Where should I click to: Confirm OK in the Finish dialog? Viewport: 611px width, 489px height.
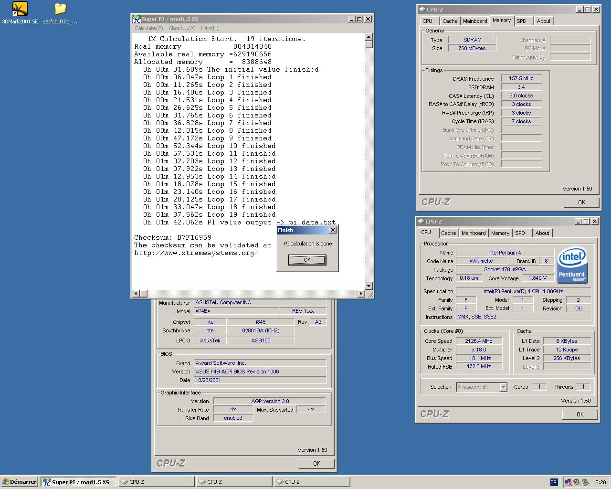click(307, 260)
